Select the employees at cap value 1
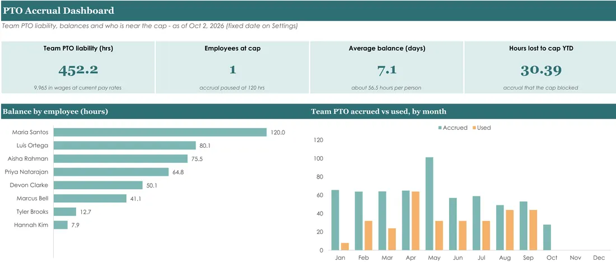Image resolution: width=616 pixels, height=262 pixels. coord(232,70)
